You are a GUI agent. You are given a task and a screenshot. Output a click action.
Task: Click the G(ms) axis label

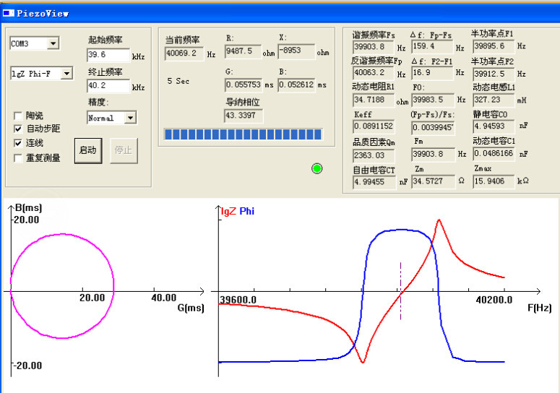(191, 308)
